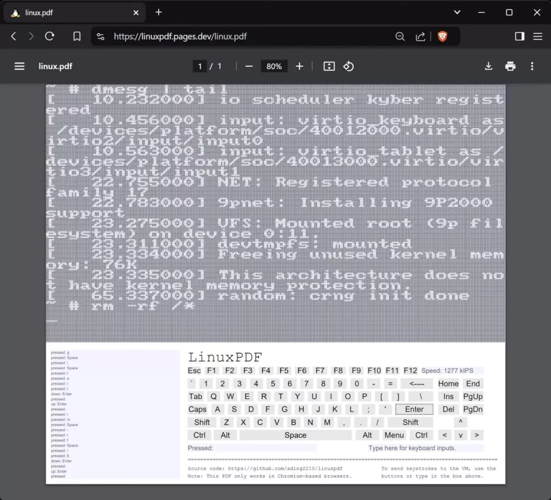Click the Enter key on virtual keyboard
This screenshot has width=551, height=500.
point(414,409)
